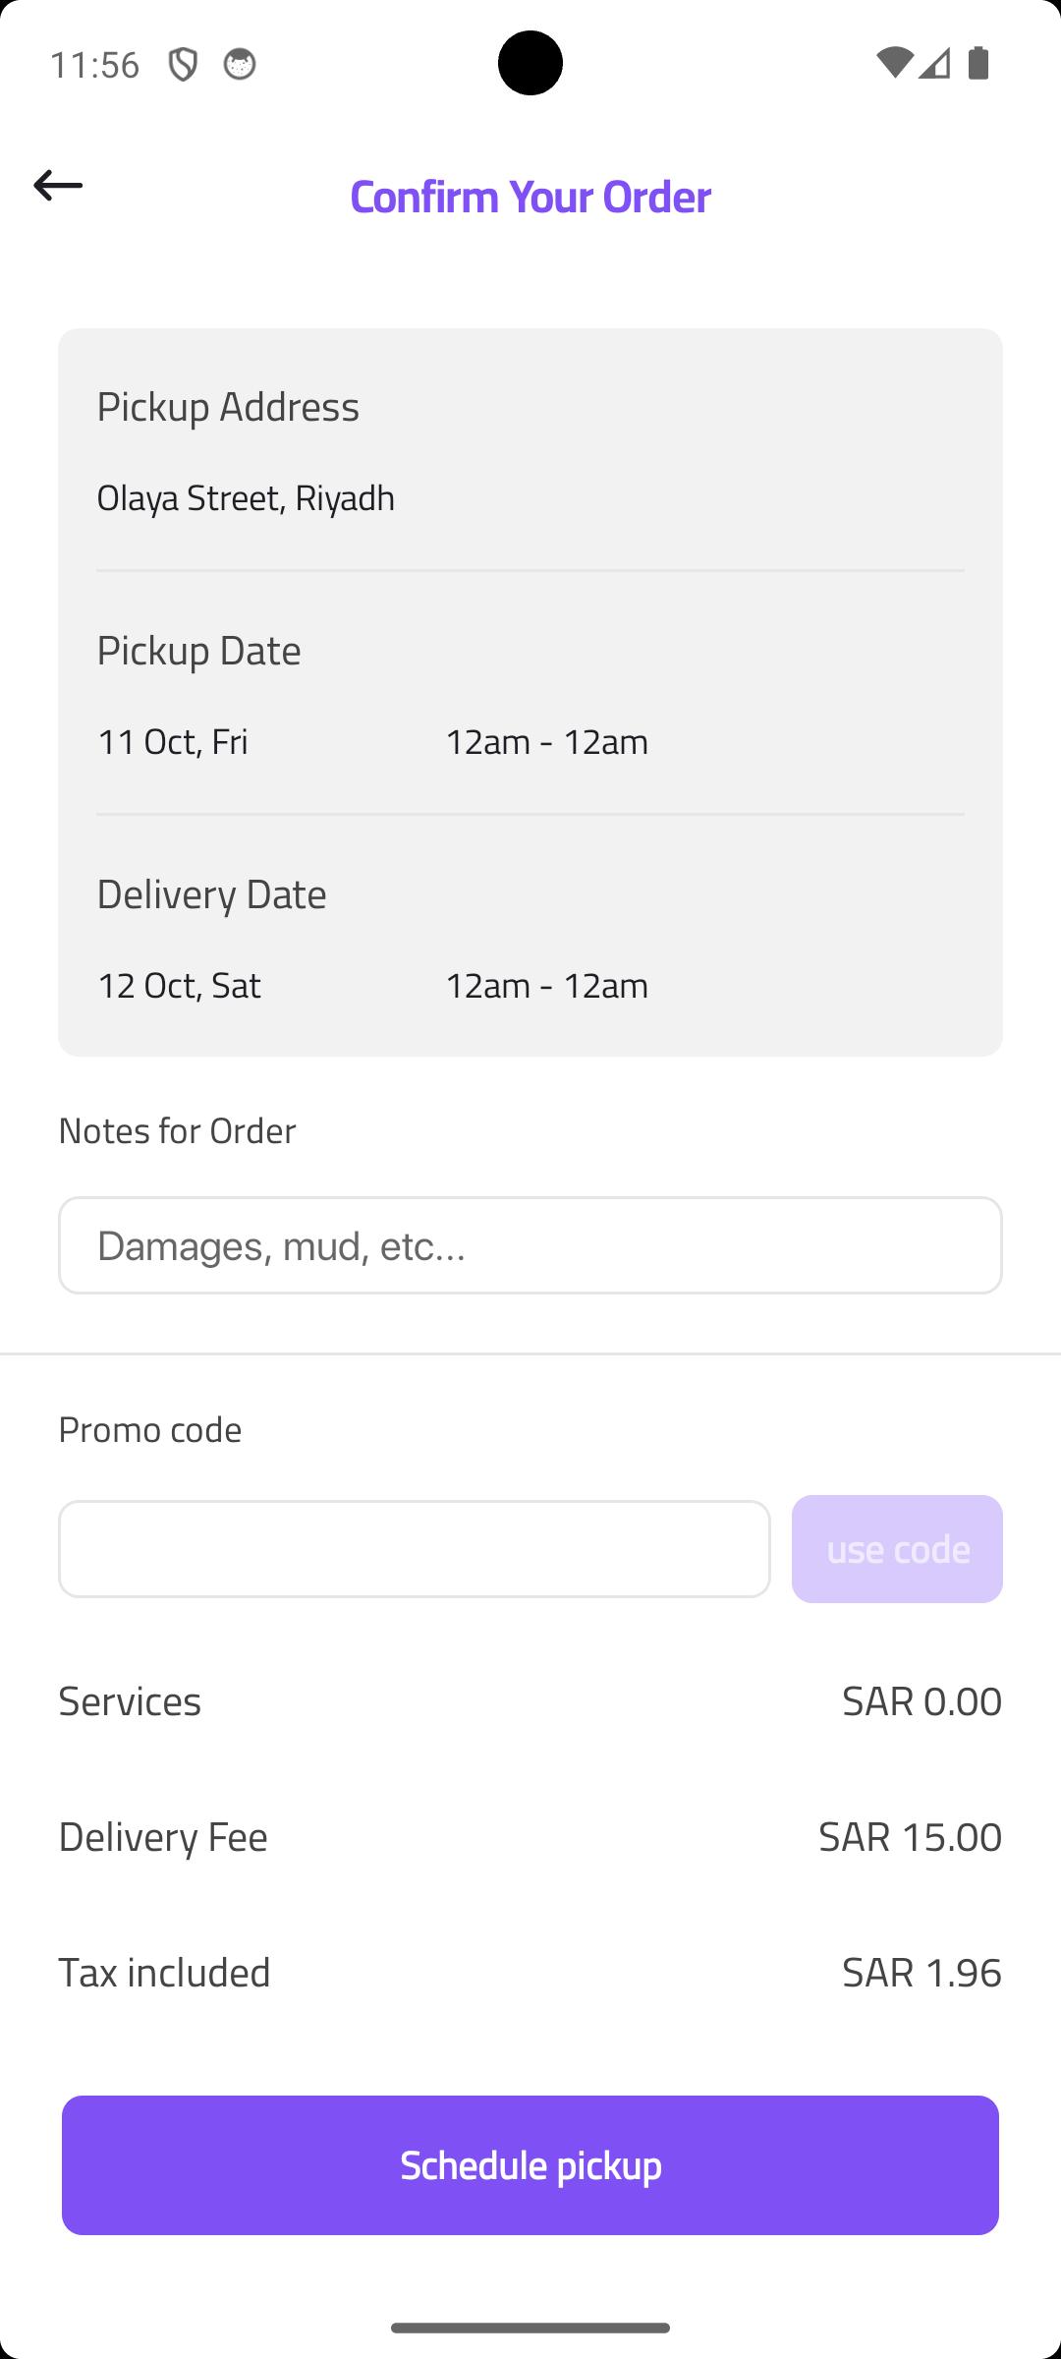Image resolution: width=1061 pixels, height=2359 pixels.
Task: Select the Olaya Street, Riyadh pickup address
Action: (x=246, y=497)
